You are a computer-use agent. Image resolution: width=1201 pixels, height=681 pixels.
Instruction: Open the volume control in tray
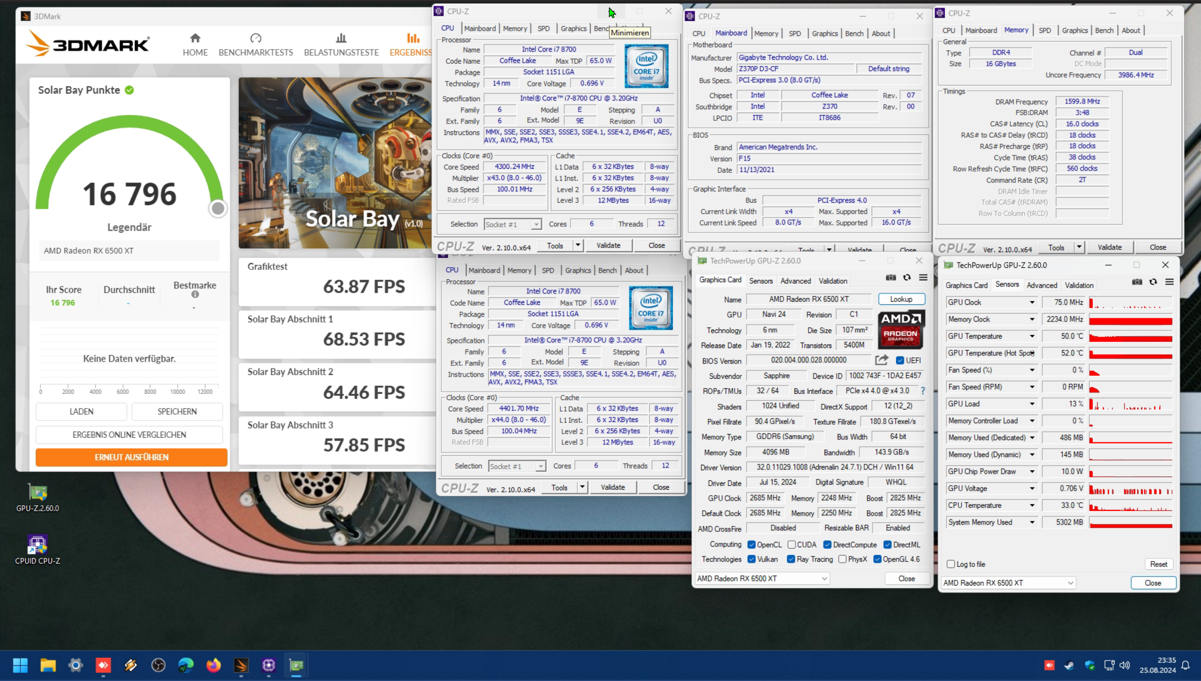pos(1125,665)
